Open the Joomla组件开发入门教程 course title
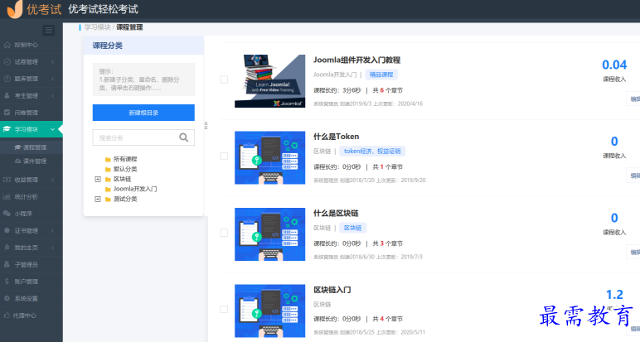This screenshot has width=640, height=342. pyautogui.click(x=356, y=60)
